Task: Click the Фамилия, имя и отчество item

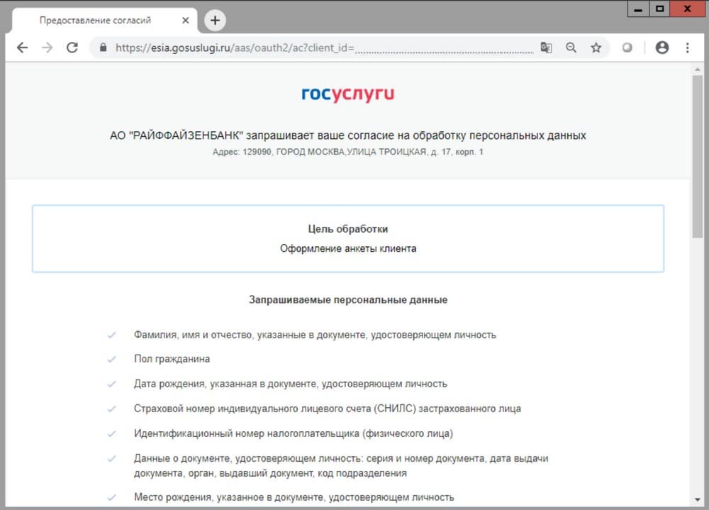Action: 315,335
